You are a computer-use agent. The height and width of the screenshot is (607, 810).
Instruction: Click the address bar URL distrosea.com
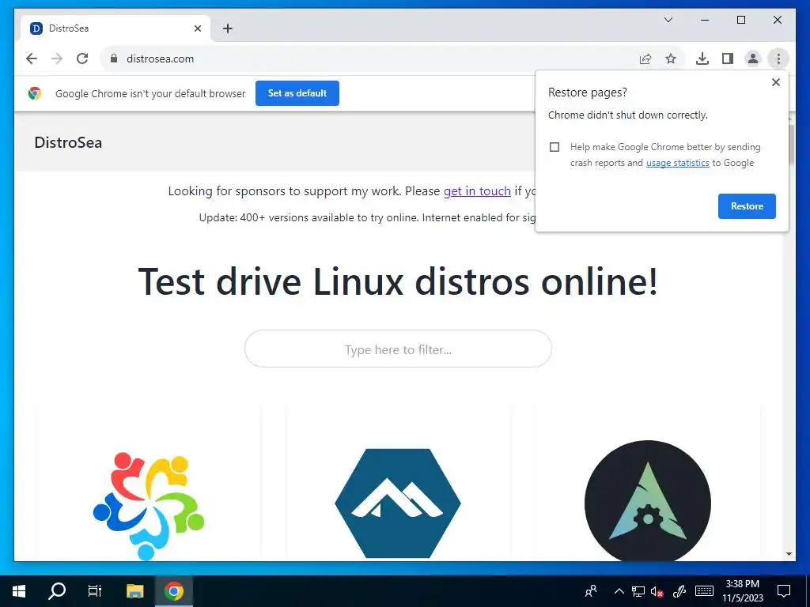160,58
